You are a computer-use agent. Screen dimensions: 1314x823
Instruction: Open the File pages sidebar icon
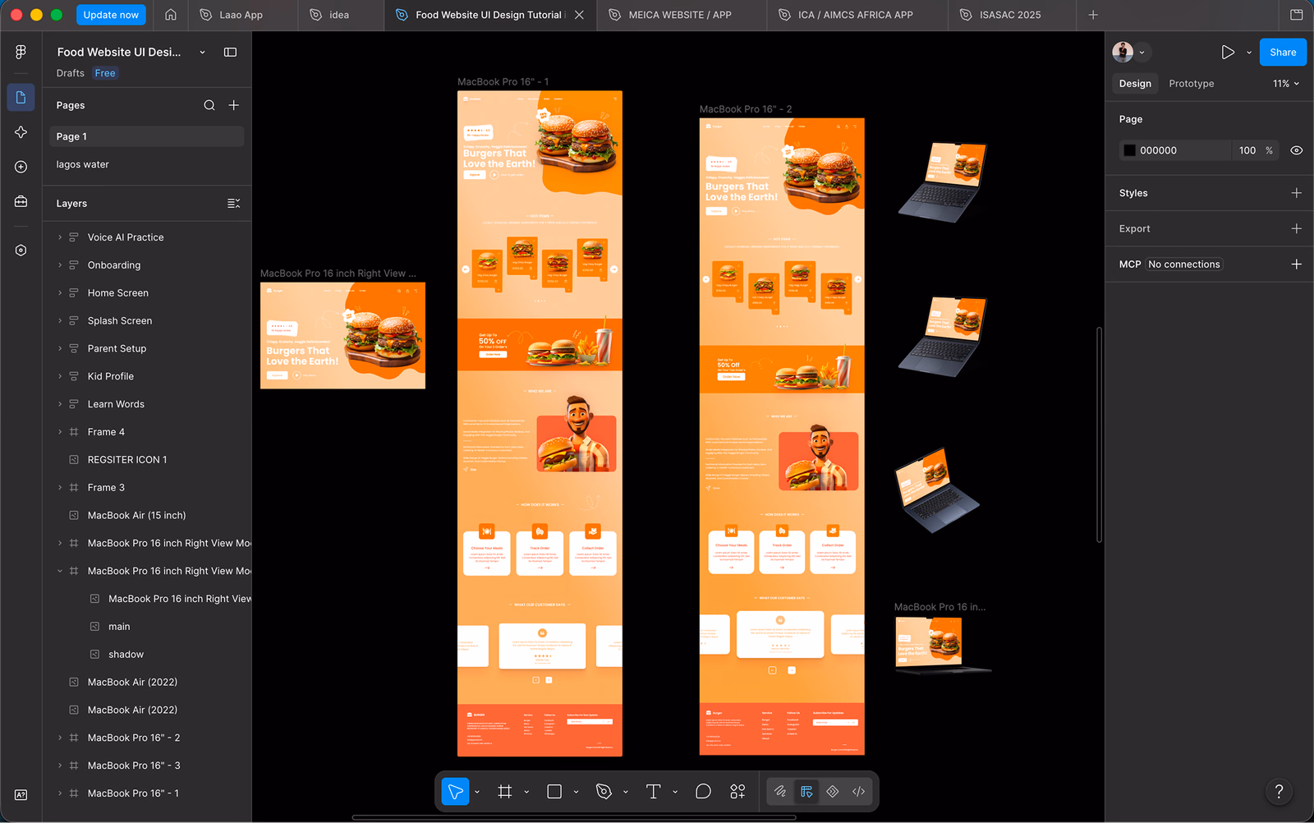[x=21, y=97]
